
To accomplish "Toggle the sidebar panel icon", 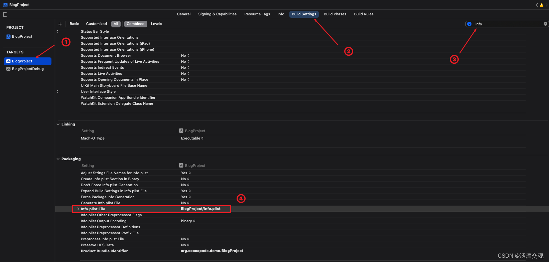I will pos(5,14).
